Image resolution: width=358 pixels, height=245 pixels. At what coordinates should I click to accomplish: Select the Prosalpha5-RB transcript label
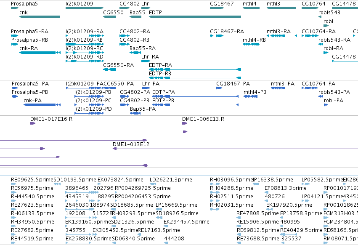(30, 40)
